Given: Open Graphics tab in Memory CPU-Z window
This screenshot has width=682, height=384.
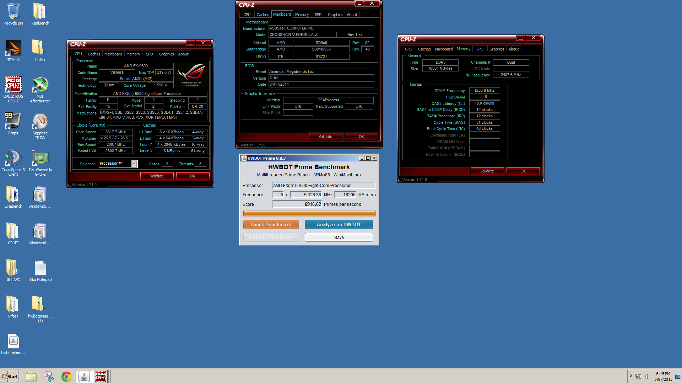Looking at the screenshot, I should pos(497,49).
